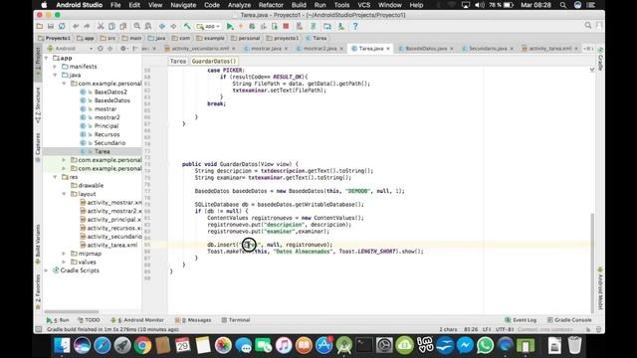637x358 pixels.
Task: Close the Tarea.java tab
Action: 388,49
